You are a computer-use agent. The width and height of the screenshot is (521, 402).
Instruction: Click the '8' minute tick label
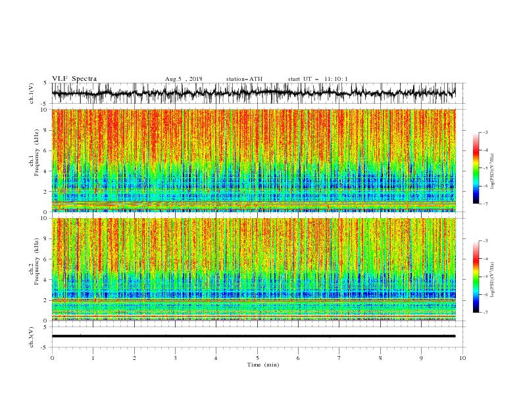click(380, 358)
